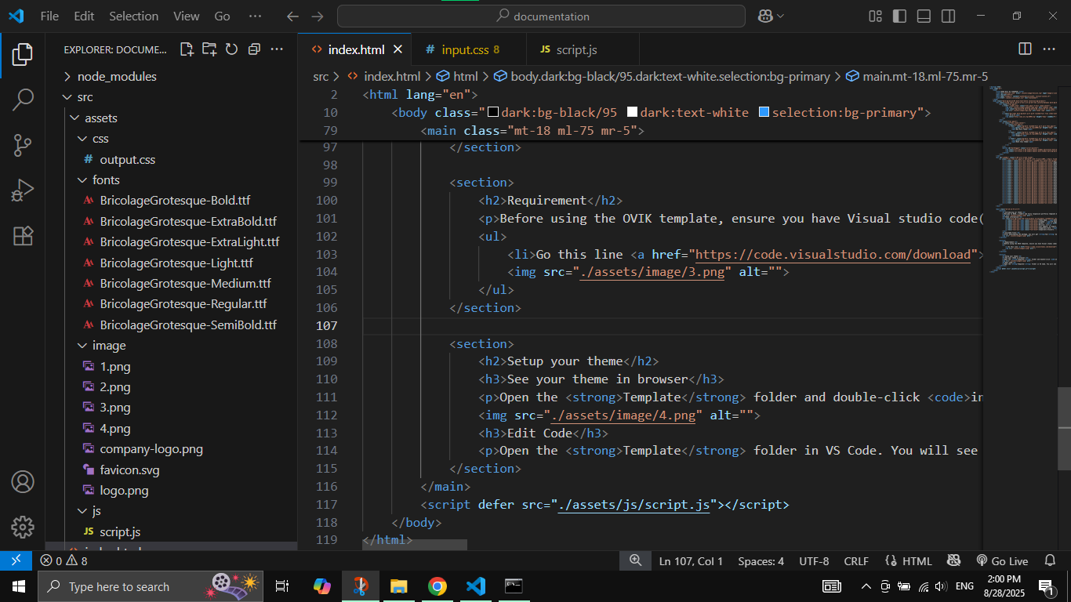Image resolution: width=1071 pixels, height=602 pixels.
Task: Click Ln 107, Col 1 status indicator
Action: (691, 561)
